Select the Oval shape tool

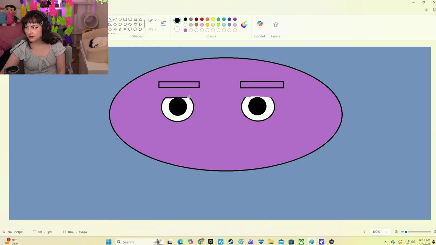click(120, 19)
